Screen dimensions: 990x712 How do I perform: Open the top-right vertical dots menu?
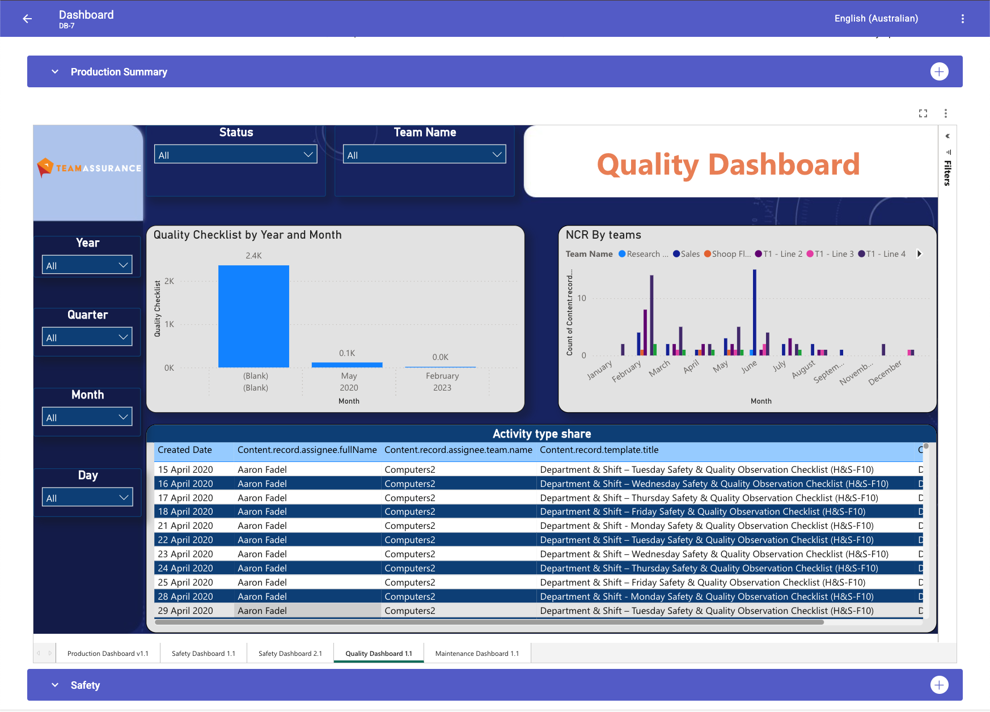coord(962,19)
